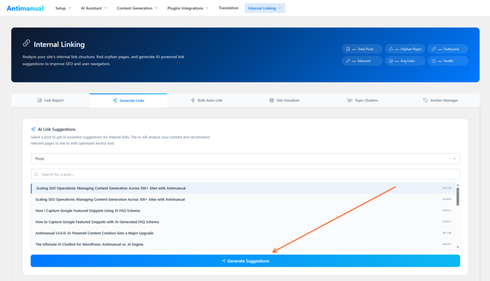Click the Health check icon
490x281 pixels.
click(433, 61)
